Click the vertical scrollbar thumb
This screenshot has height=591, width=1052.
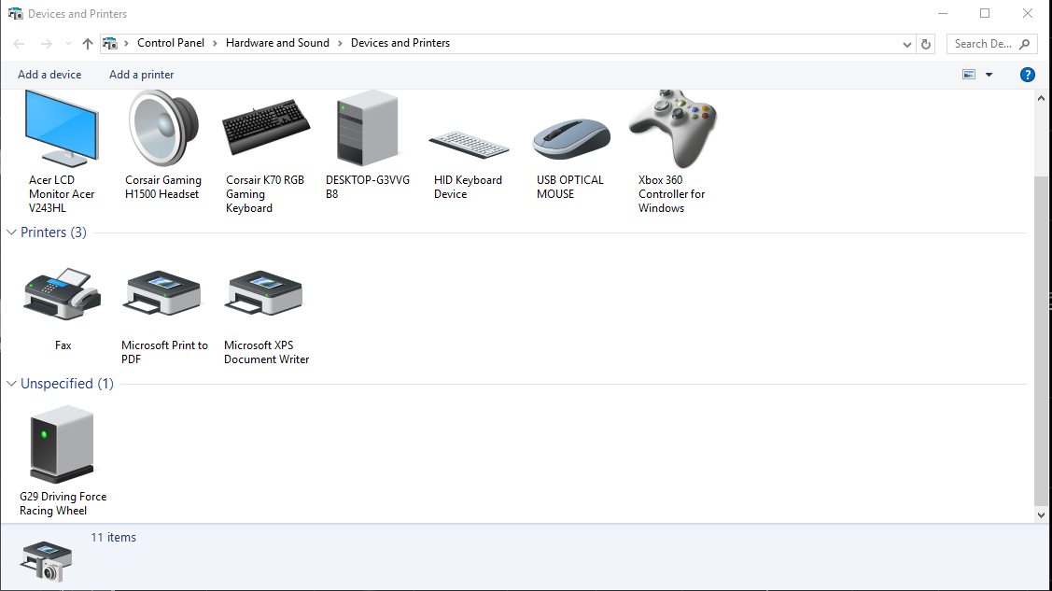(1042, 341)
